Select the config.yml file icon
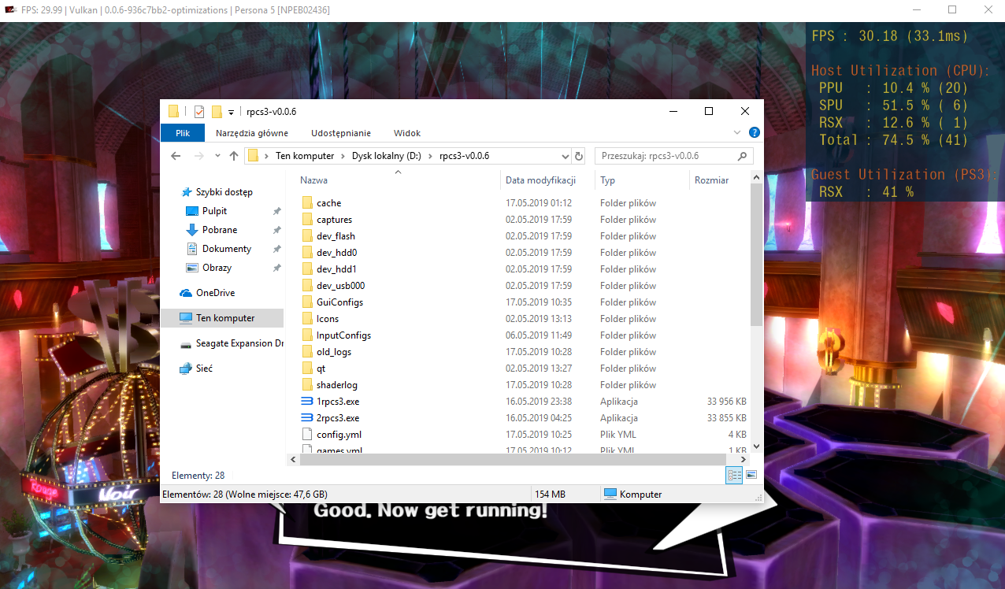This screenshot has height=589, width=1005. click(307, 435)
